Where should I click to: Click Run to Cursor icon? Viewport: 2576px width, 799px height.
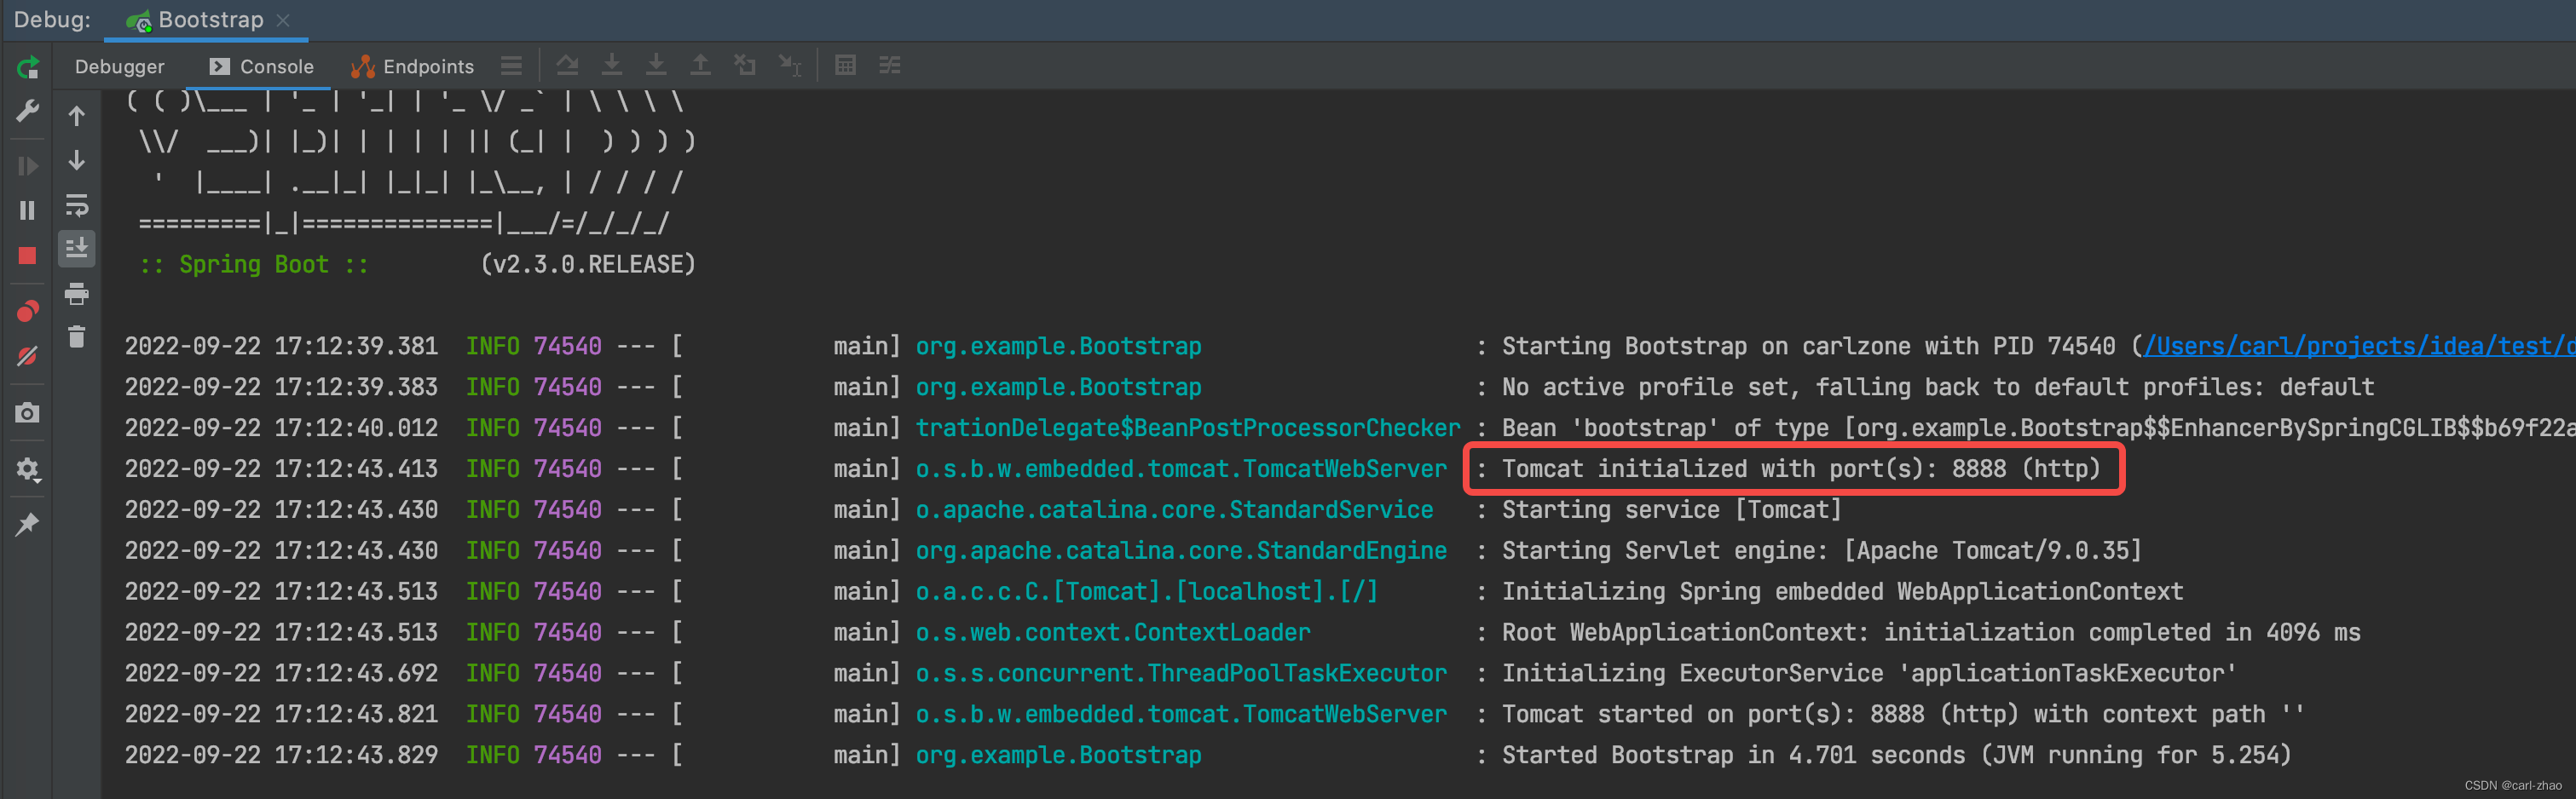790,66
